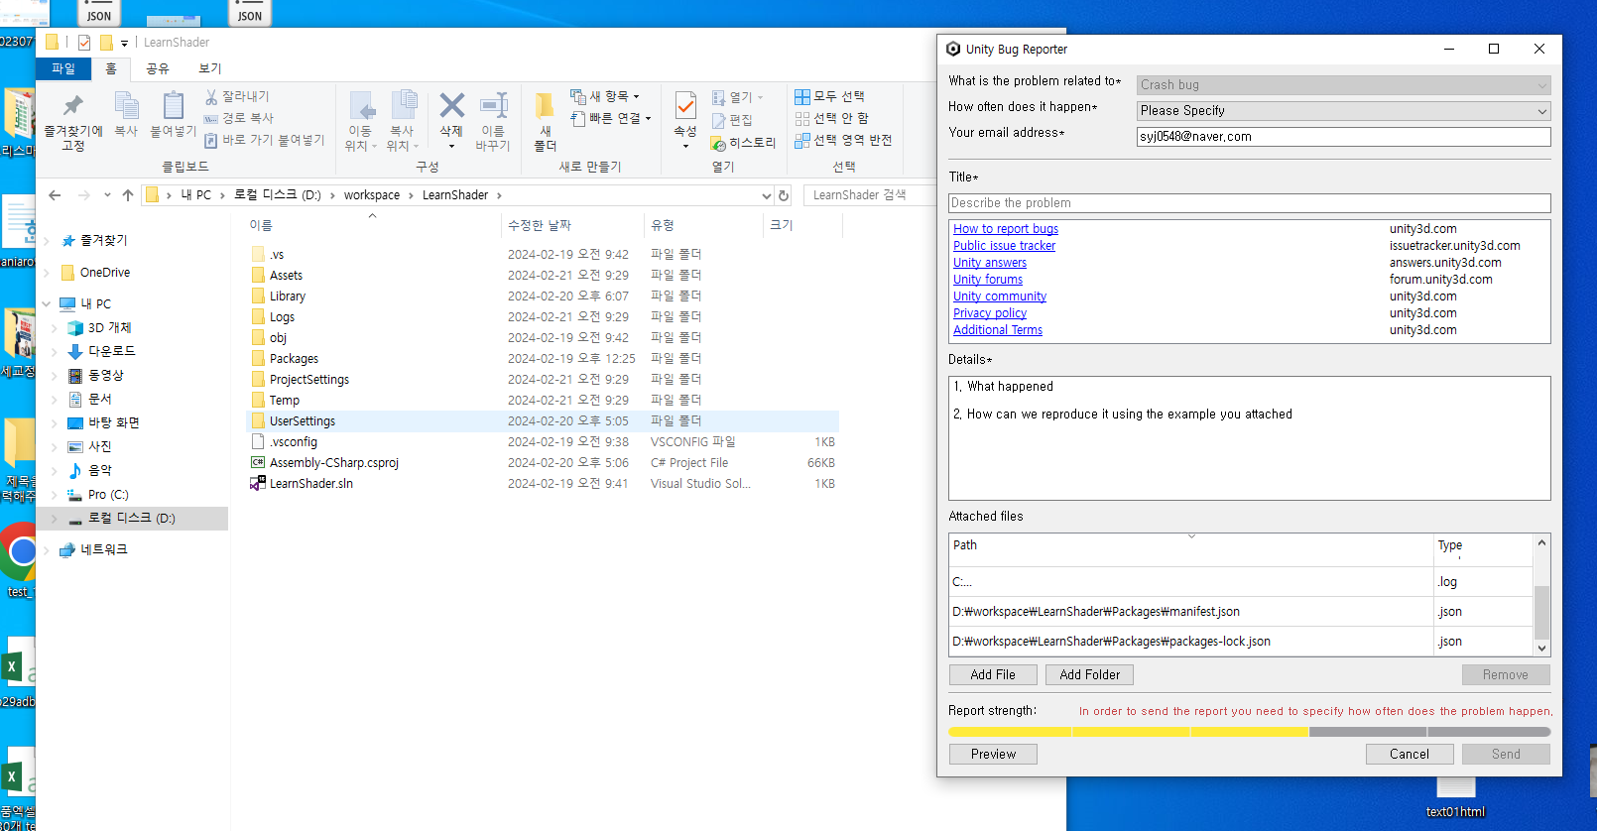Open the Public issue tracker link
This screenshot has width=1597, height=831.
(x=1004, y=246)
